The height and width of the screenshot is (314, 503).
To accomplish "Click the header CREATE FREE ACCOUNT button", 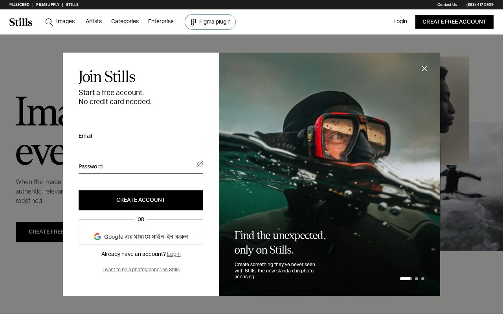I will pyautogui.click(x=454, y=22).
